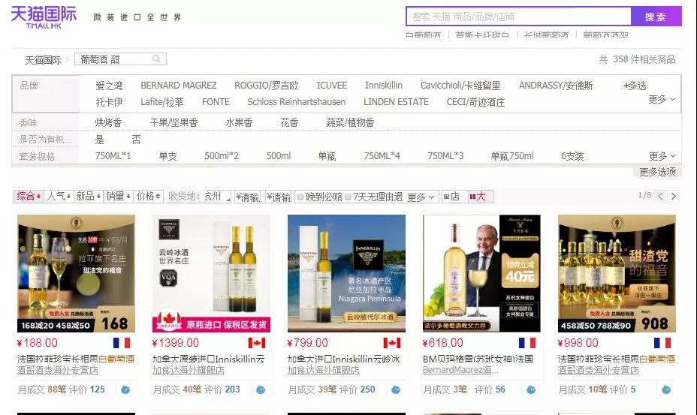Sort results by 价格
This screenshot has height=415, width=697.
tap(149, 196)
